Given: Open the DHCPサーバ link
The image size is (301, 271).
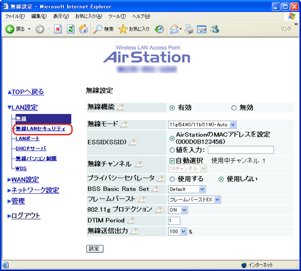Looking at the screenshot, I should 31,149.
